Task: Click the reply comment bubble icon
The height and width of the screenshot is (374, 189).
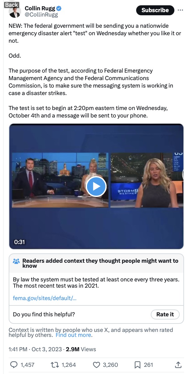Action: click(14, 364)
